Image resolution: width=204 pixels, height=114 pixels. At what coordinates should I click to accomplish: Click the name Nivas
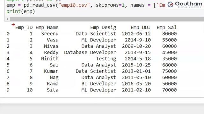point(51,46)
